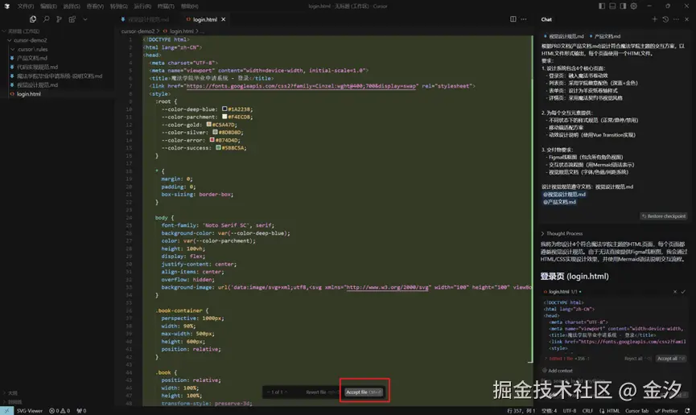The height and width of the screenshot is (415, 696).
Task: Expand the edited files summary chevron
Action: (546, 359)
